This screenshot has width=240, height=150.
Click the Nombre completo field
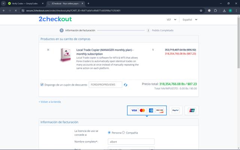click(131, 142)
